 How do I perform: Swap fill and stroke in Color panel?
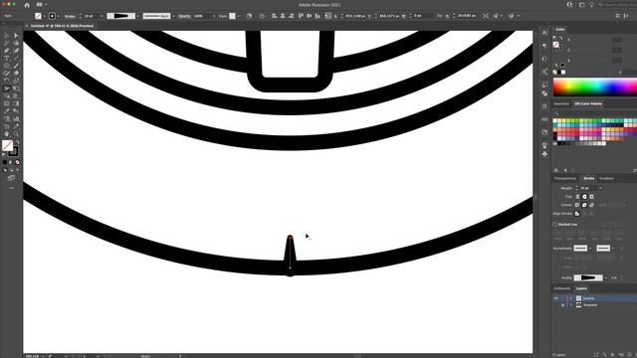pos(561,38)
